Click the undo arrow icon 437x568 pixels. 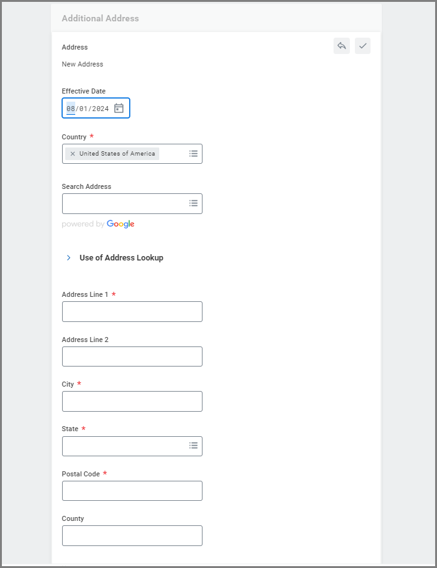(x=342, y=46)
